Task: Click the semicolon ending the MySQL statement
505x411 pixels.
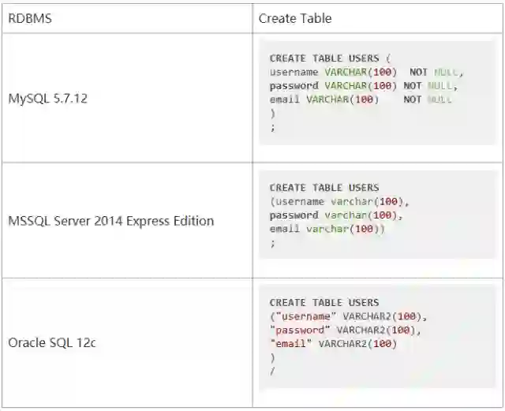Action: (x=273, y=127)
